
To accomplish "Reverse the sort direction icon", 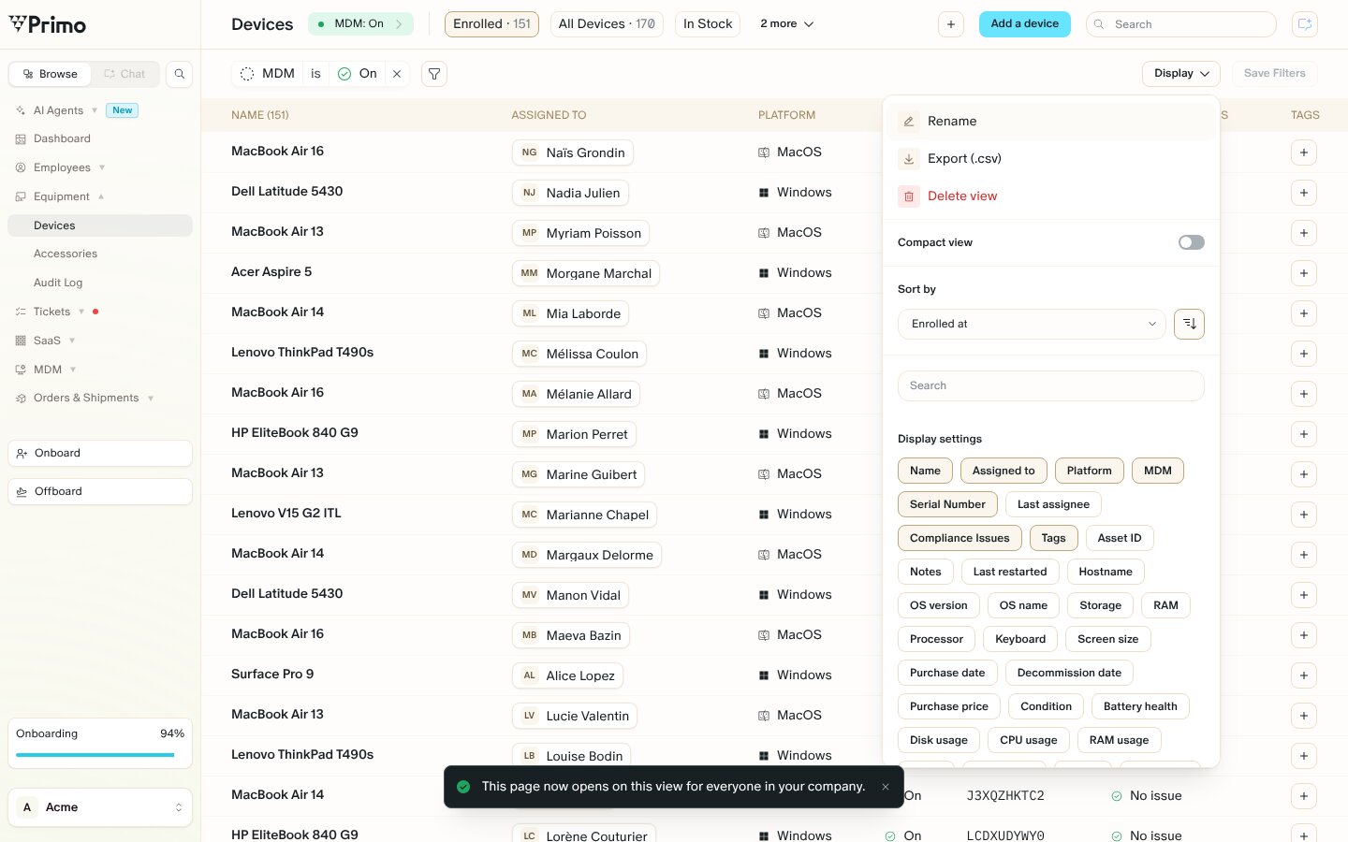I will [x=1189, y=324].
